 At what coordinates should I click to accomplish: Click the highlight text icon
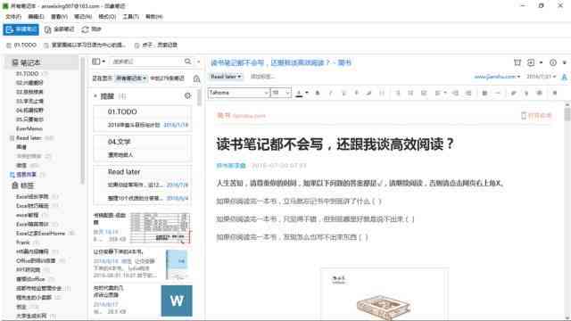(369, 93)
